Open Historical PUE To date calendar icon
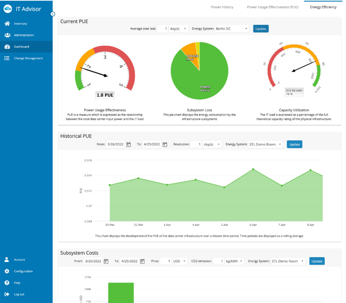The width and height of the screenshot is (346, 303). point(165,144)
